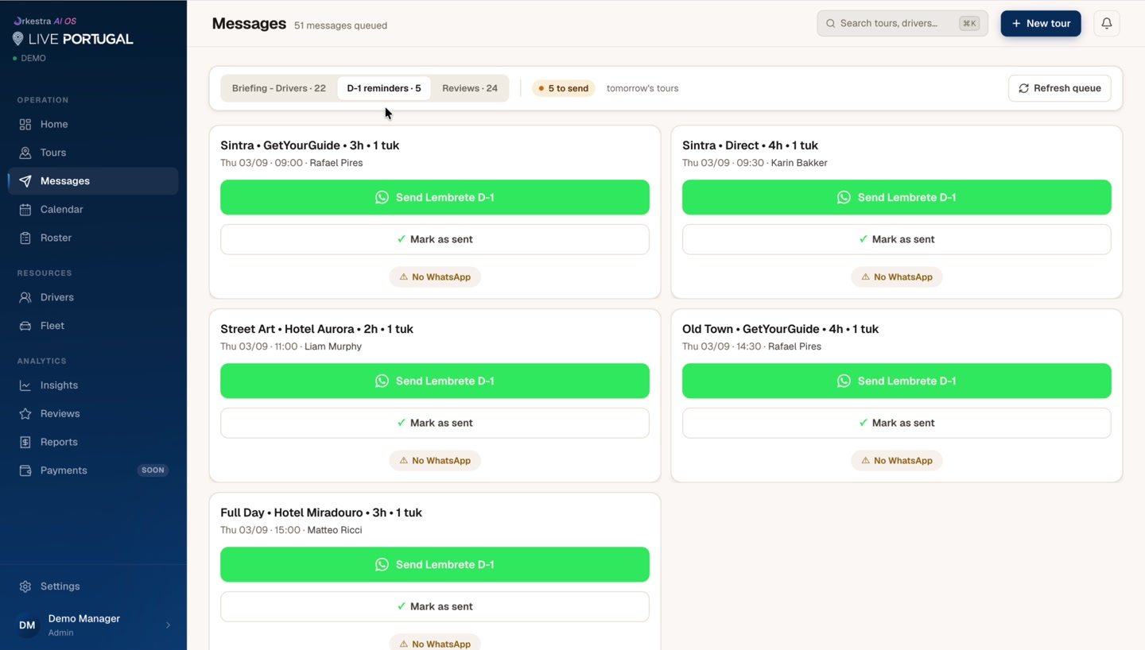Click the Fleet car icon
Screen dimensions: 1145x650
tap(25, 326)
